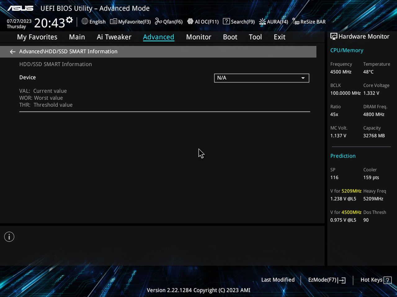Image resolution: width=397 pixels, height=297 pixels.
Task: Click the ReSize BAR icon
Action: click(x=296, y=21)
